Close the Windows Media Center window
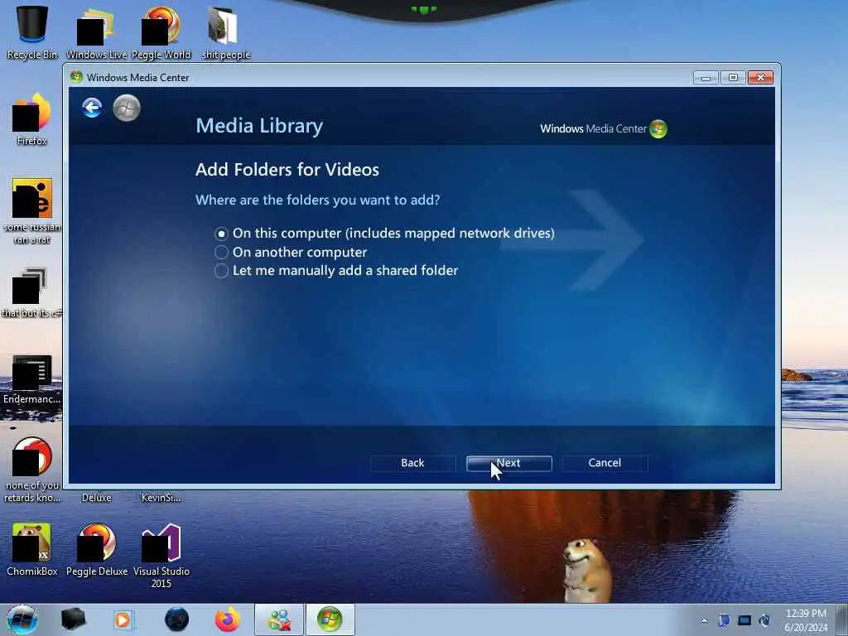Screen dimensions: 848x636 (x=760, y=78)
